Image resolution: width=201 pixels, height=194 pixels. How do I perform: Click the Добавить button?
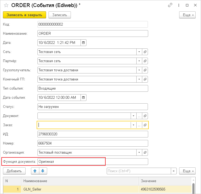(14, 171)
